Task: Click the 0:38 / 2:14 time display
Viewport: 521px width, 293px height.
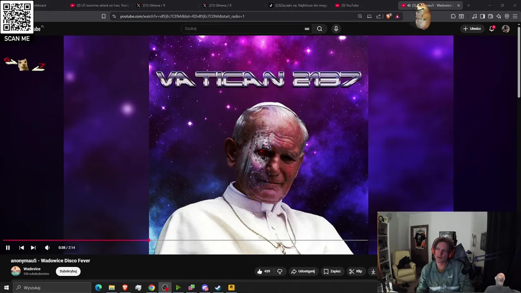Action: (67, 247)
